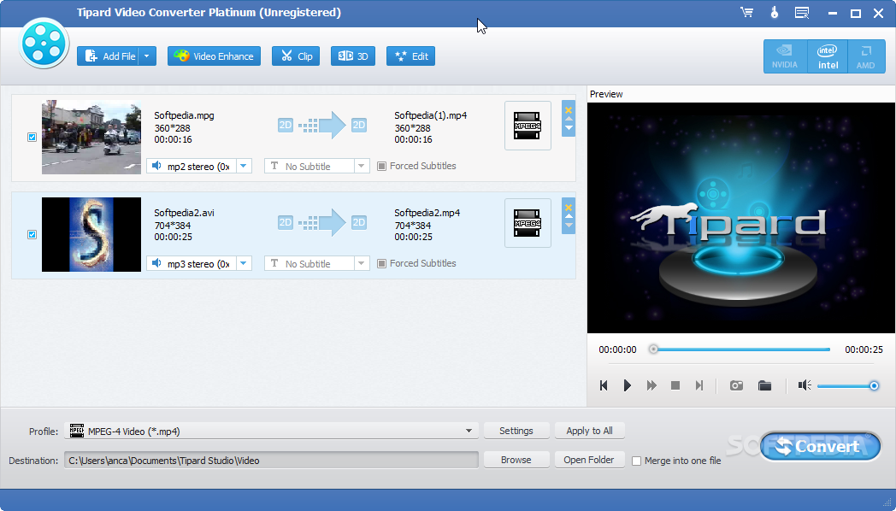The height and width of the screenshot is (511, 896).
Task: Jump to previous frame in preview
Action: click(x=604, y=385)
